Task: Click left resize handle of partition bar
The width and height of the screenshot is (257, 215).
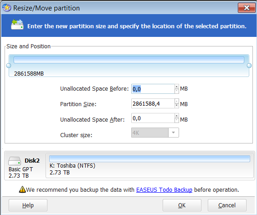Action: tap(9, 66)
